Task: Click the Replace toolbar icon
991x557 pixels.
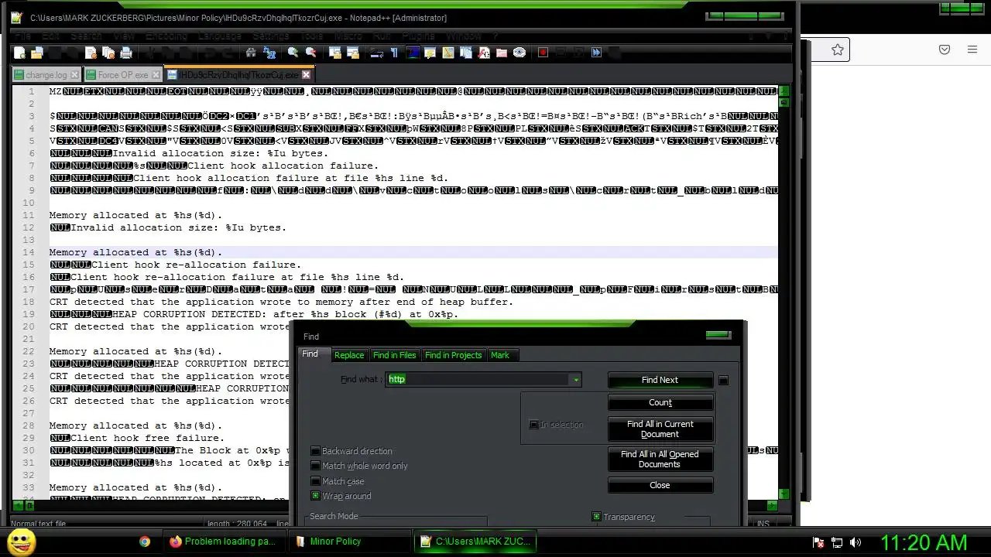Action: point(269,53)
